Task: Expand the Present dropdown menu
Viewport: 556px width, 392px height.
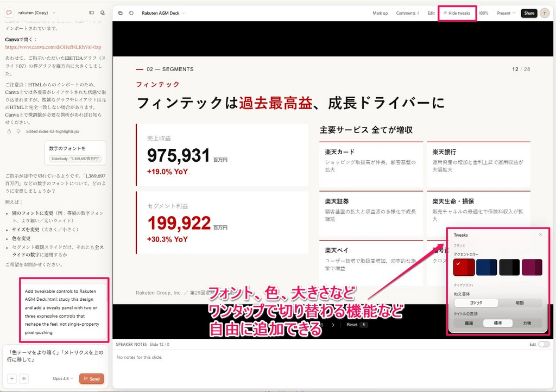Action: point(506,13)
